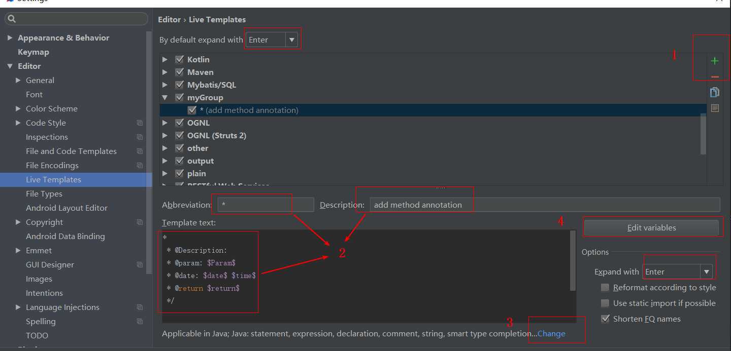Expand the Maven template group
Viewport: 731px width, 351px height.
(165, 72)
